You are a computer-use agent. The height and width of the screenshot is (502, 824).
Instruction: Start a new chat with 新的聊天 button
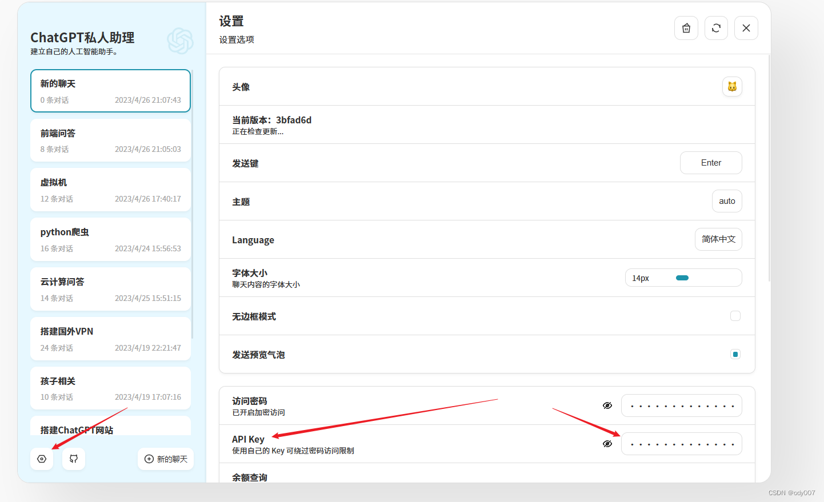166,459
